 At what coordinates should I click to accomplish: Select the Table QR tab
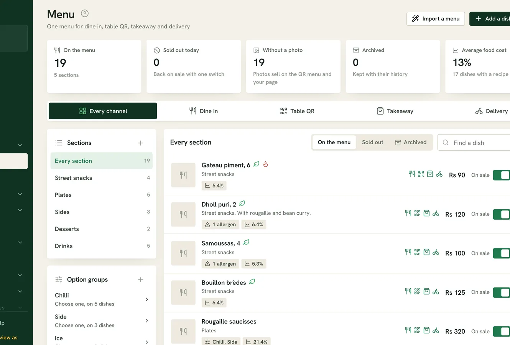[x=297, y=111]
